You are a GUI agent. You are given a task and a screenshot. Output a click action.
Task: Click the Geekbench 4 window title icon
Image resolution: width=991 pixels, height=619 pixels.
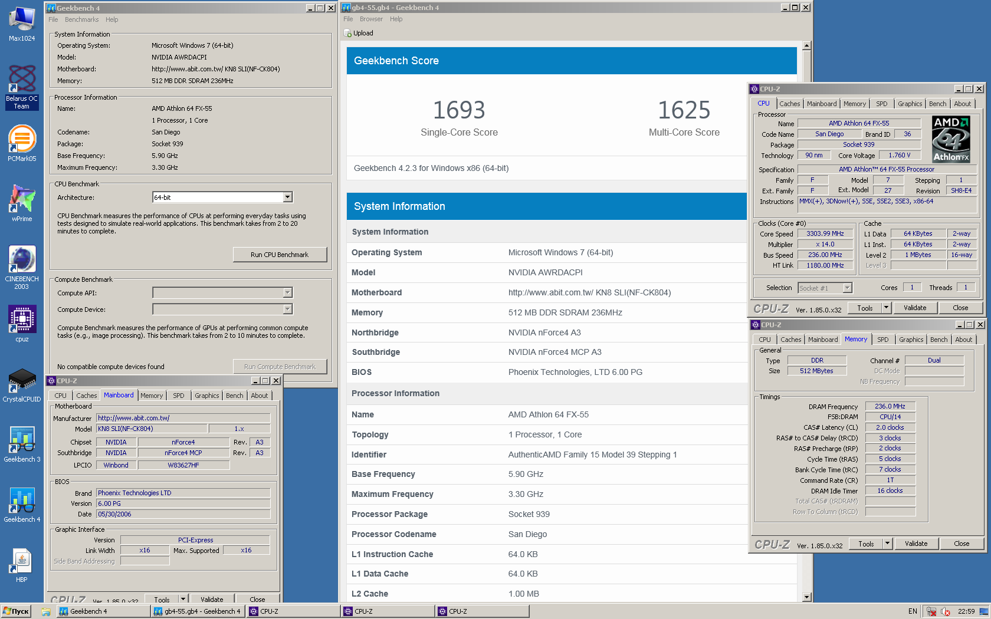51,8
